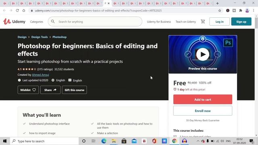
Task: Click the Log in button
Action: tap(219, 21)
